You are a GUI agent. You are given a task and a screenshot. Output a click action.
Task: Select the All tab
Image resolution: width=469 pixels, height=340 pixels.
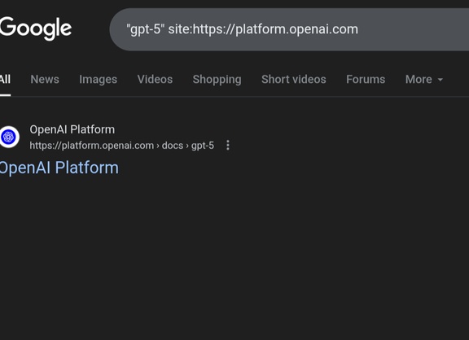[x=5, y=79]
